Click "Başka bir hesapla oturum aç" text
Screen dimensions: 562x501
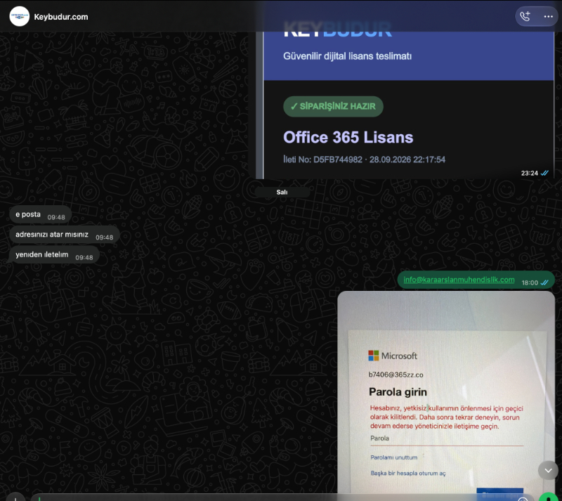(408, 474)
